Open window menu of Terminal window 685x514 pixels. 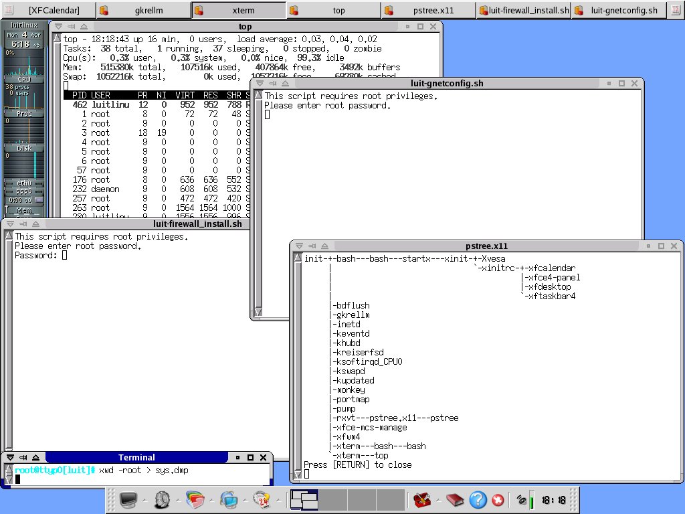pyautogui.click(x=11, y=458)
